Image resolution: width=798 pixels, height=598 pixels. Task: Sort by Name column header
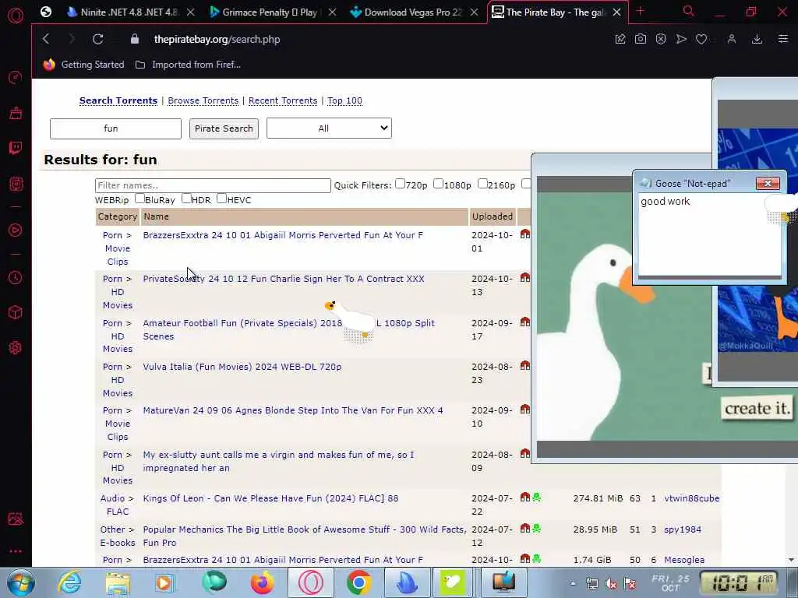pyautogui.click(x=156, y=216)
